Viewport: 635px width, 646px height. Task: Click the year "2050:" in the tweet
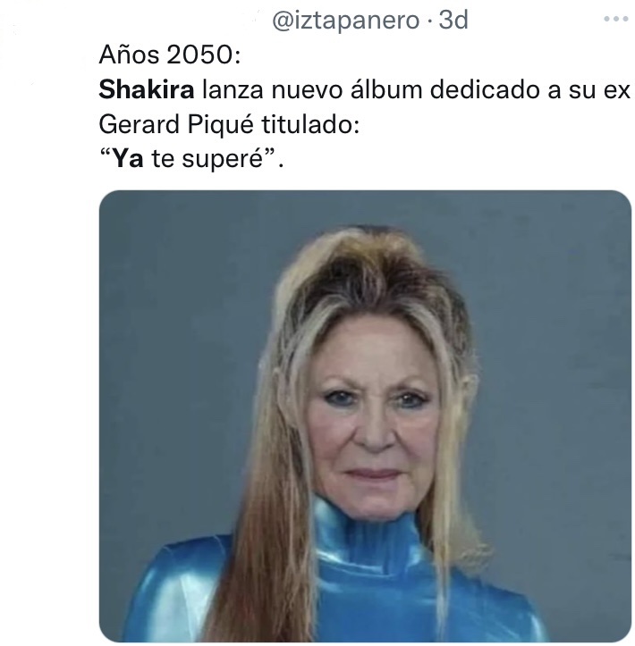coord(203,55)
